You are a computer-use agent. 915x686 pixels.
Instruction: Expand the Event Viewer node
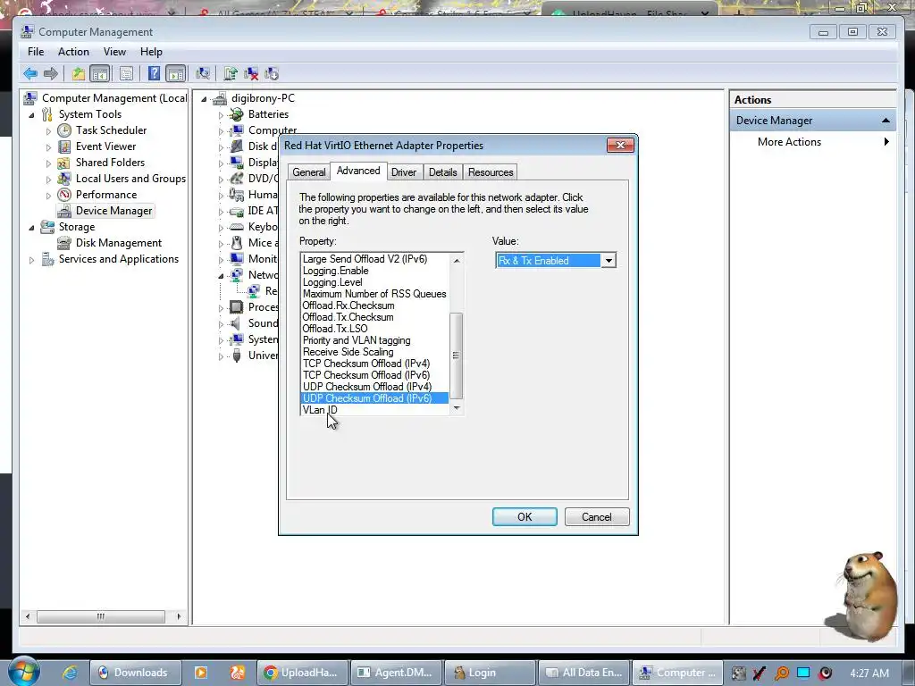tap(48, 147)
